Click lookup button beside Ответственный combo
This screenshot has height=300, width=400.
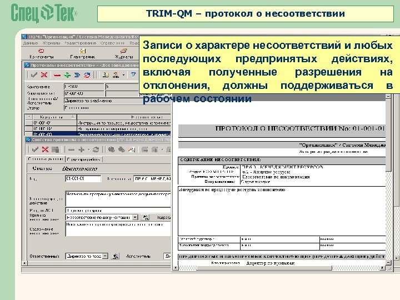pos(116,256)
